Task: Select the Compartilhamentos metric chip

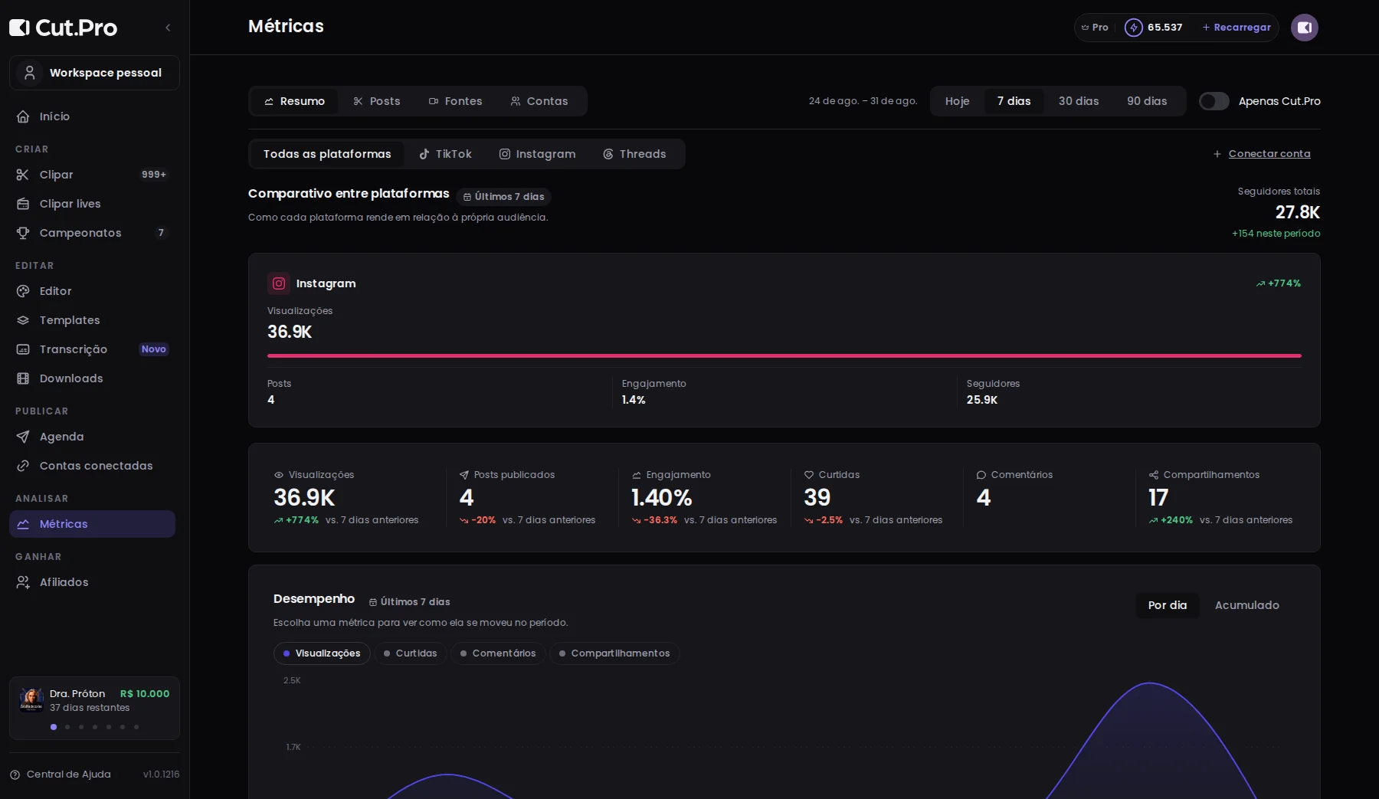Action: pyautogui.click(x=614, y=653)
